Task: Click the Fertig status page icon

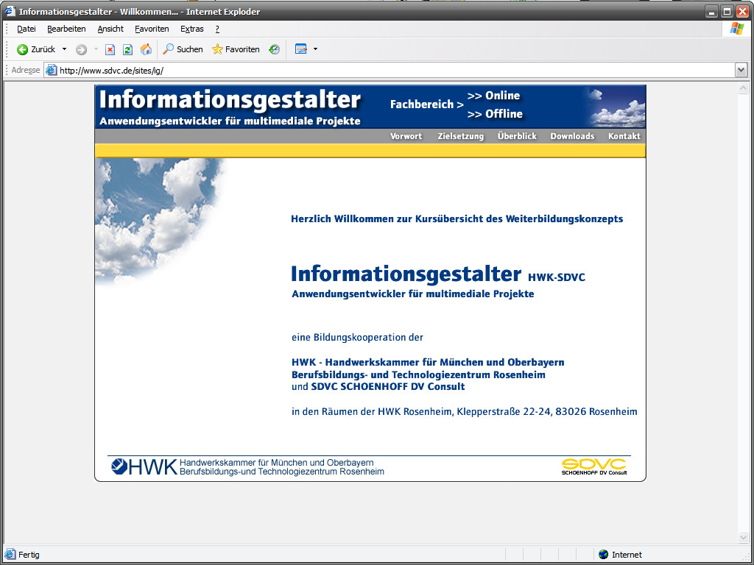Action: tap(10, 555)
